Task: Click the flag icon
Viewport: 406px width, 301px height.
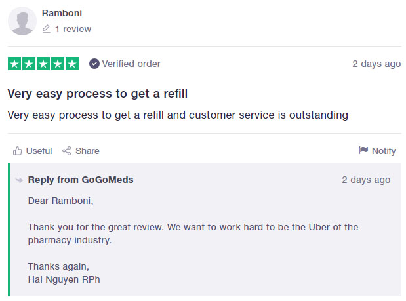Action: 363,150
